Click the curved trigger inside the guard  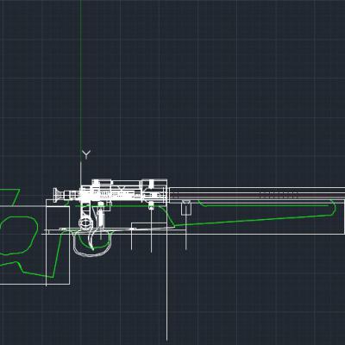[91, 239]
